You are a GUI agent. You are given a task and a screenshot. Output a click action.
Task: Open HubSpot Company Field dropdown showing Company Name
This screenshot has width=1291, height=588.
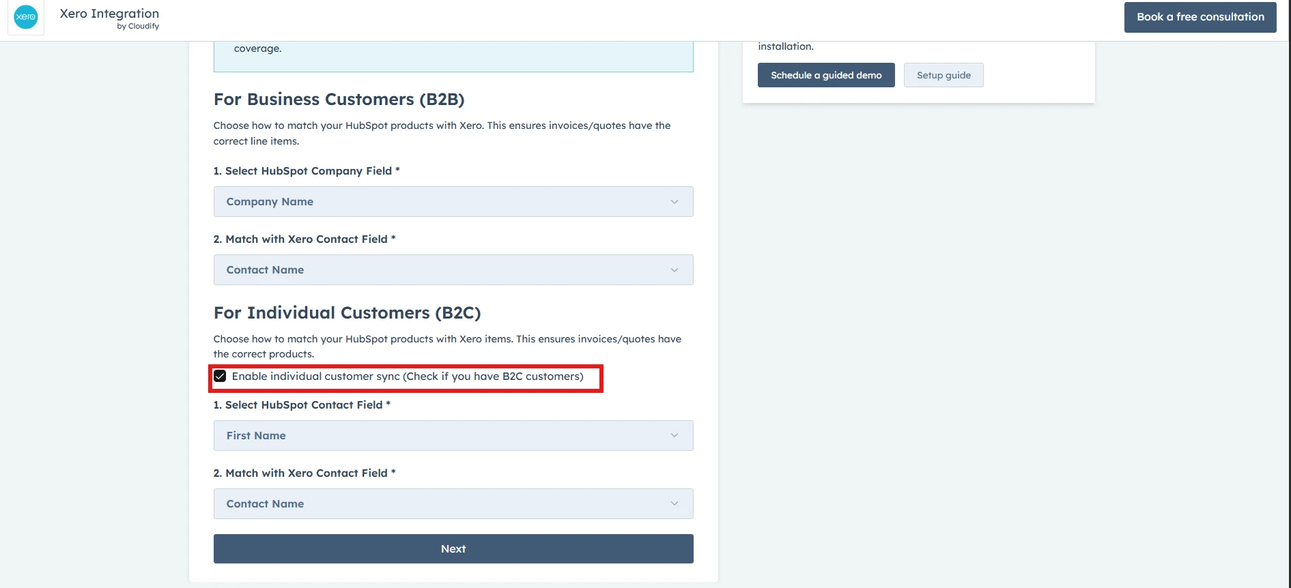[453, 202]
